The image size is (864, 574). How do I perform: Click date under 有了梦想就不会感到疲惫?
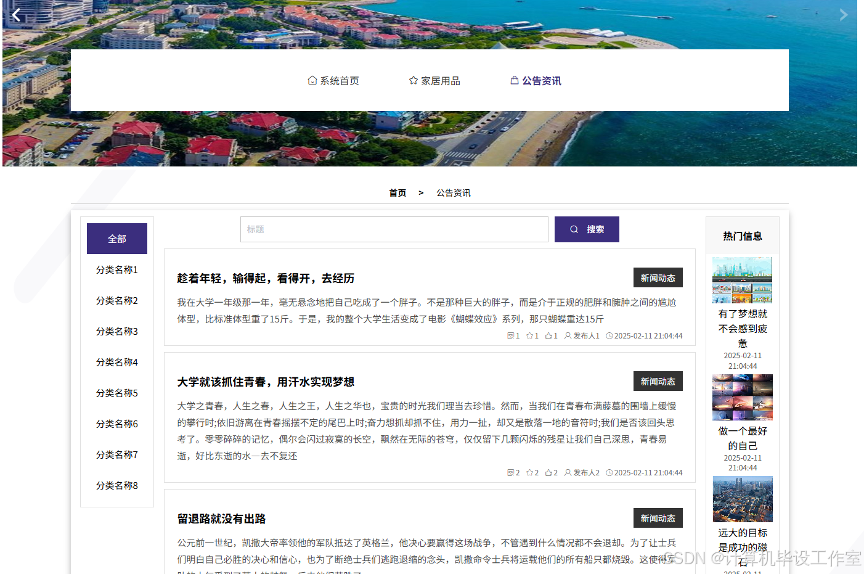click(x=743, y=361)
